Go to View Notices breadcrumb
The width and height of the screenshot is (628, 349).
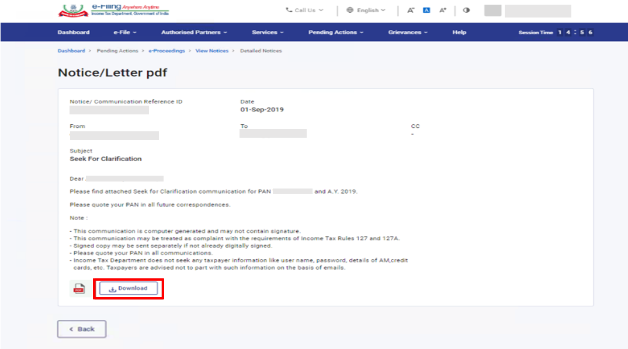tap(211, 51)
